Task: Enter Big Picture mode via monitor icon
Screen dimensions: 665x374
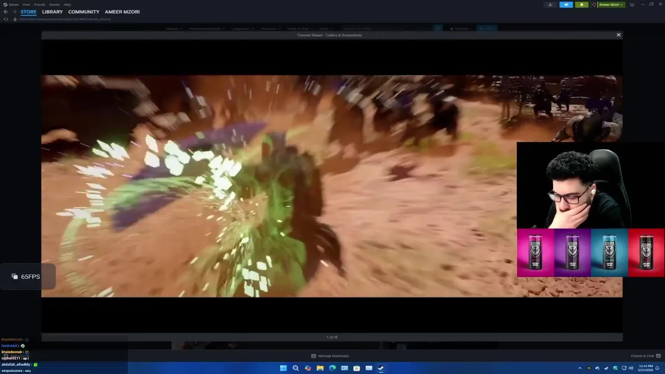Action: click(x=632, y=5)
